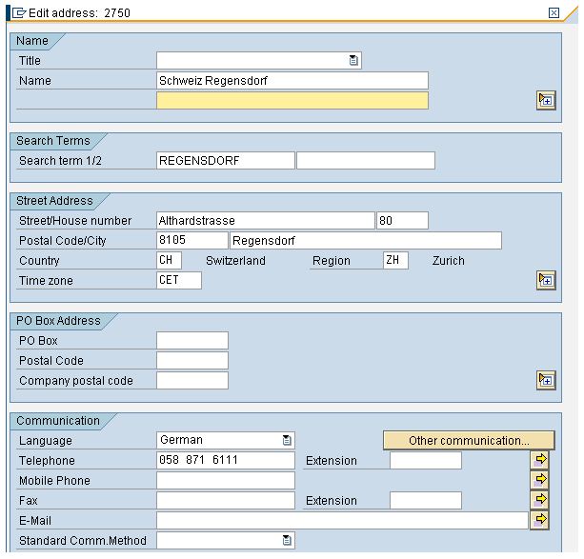Open additional mobile phone numbers arrow button
The width and height of the screenshot is (584, 559).
click(x=540, y=480)
